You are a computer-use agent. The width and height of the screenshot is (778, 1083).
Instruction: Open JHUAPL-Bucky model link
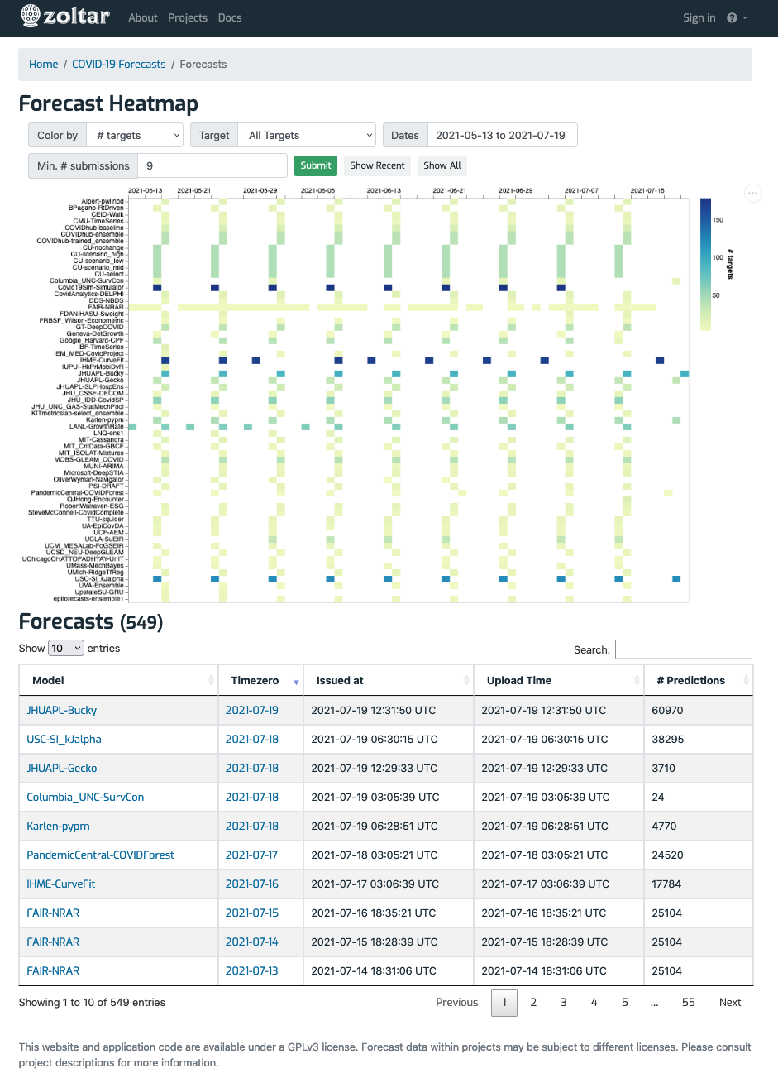62,710
